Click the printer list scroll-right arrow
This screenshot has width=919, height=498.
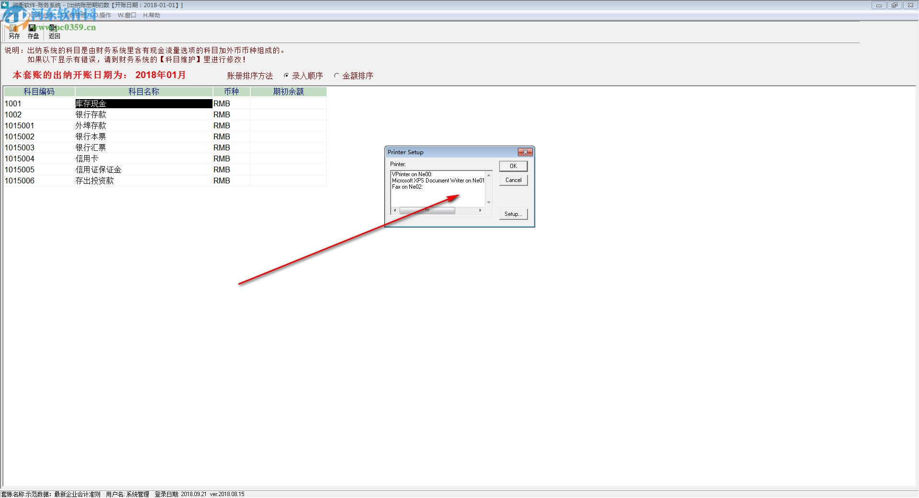[481, 211]
